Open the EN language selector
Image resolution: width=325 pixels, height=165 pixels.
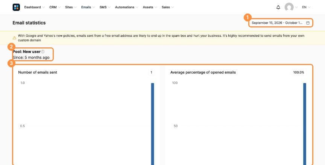click(306, 7)
